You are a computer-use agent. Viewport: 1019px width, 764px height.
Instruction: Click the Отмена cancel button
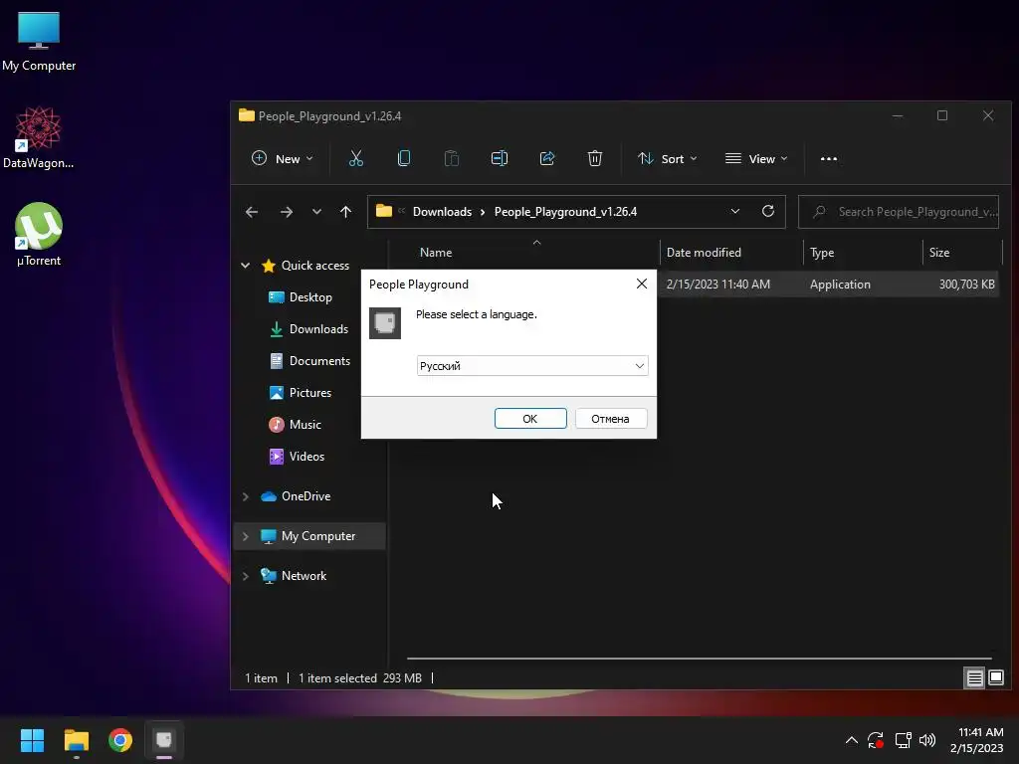point(611,419)
